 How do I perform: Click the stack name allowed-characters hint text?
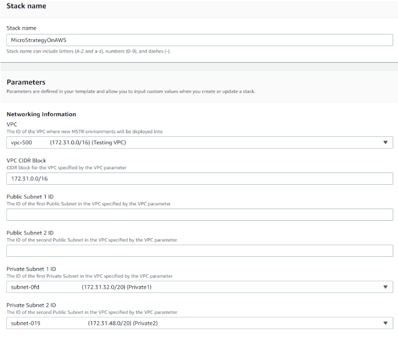coord(88,51)
